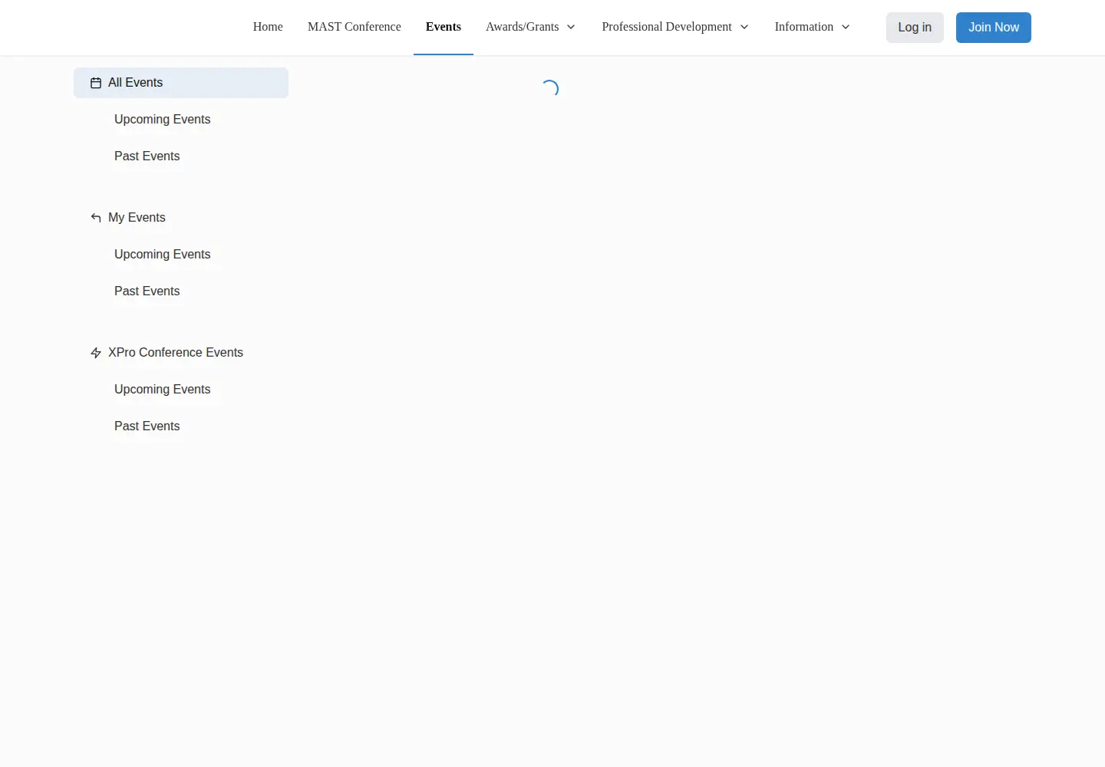Go to the Home page

coord(268,27)
